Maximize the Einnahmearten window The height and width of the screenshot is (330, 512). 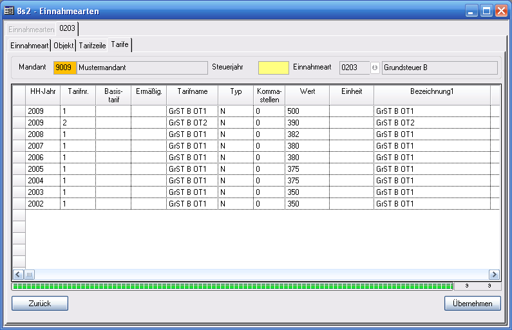[x=486, y=10]
